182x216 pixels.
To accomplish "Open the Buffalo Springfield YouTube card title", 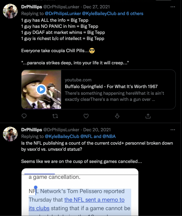I will pos(111,86).
